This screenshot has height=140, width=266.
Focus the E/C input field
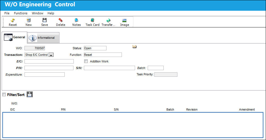pos(49,61)
